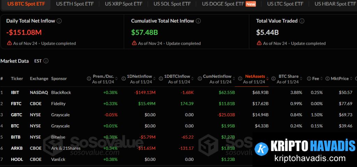Sort table by NetAssets column arrows
This screenshot has width=357, height=167.
click(267, 78)
